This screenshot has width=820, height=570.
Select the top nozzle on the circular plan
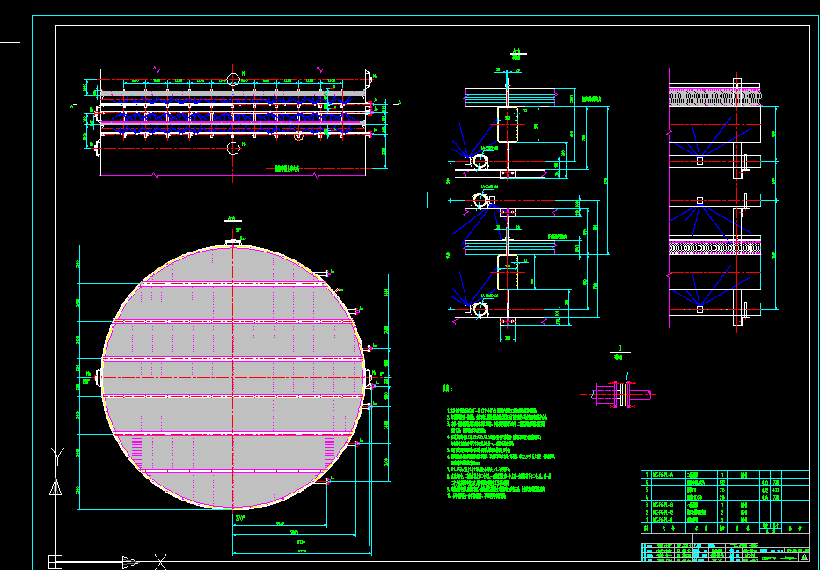click(232, 241)
